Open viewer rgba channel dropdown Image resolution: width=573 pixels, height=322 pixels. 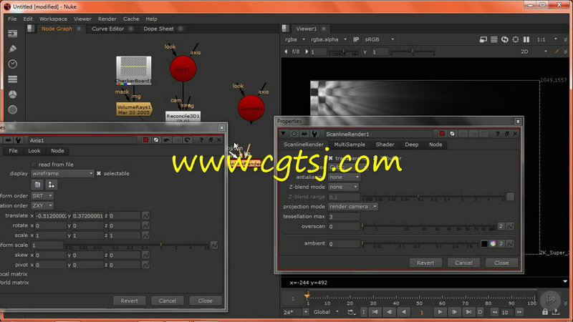[x=294, y=39]
